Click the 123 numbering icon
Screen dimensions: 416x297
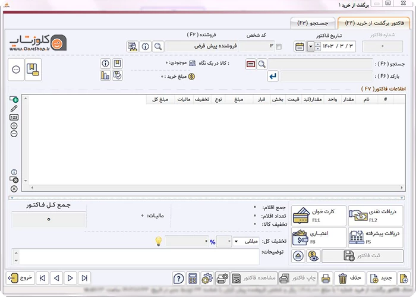click(14, 117)
